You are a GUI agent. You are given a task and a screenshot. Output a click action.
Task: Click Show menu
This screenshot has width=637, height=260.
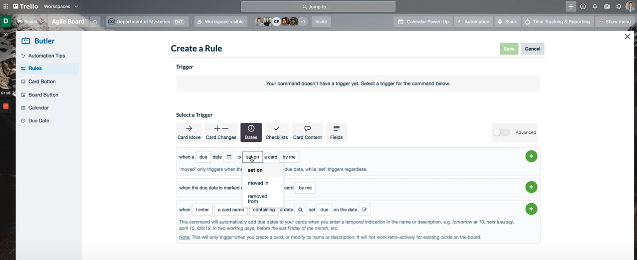tap(614, 22)
